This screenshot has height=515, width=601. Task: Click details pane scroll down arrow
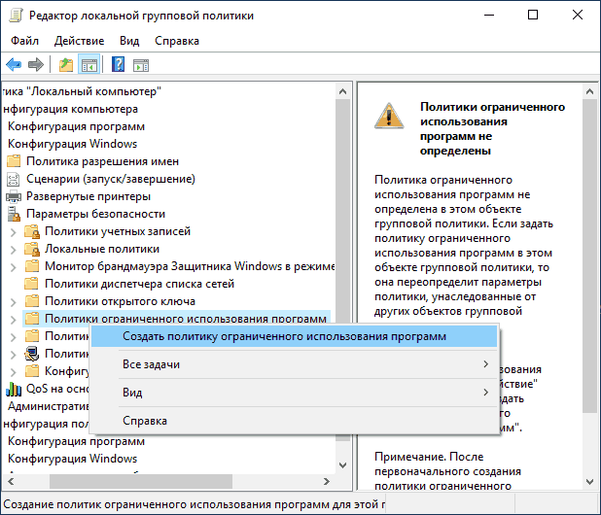click(x=590, y=482)
